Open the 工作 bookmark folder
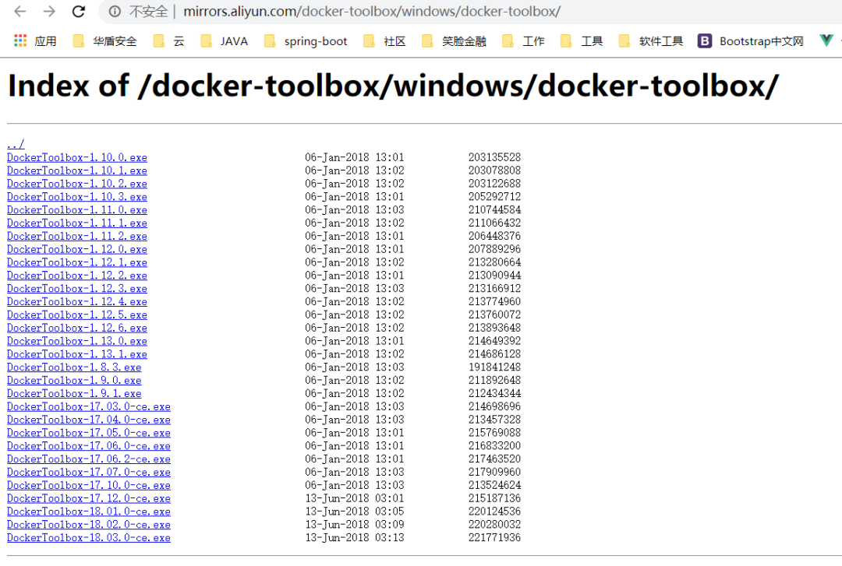 (x=524, y=40)
